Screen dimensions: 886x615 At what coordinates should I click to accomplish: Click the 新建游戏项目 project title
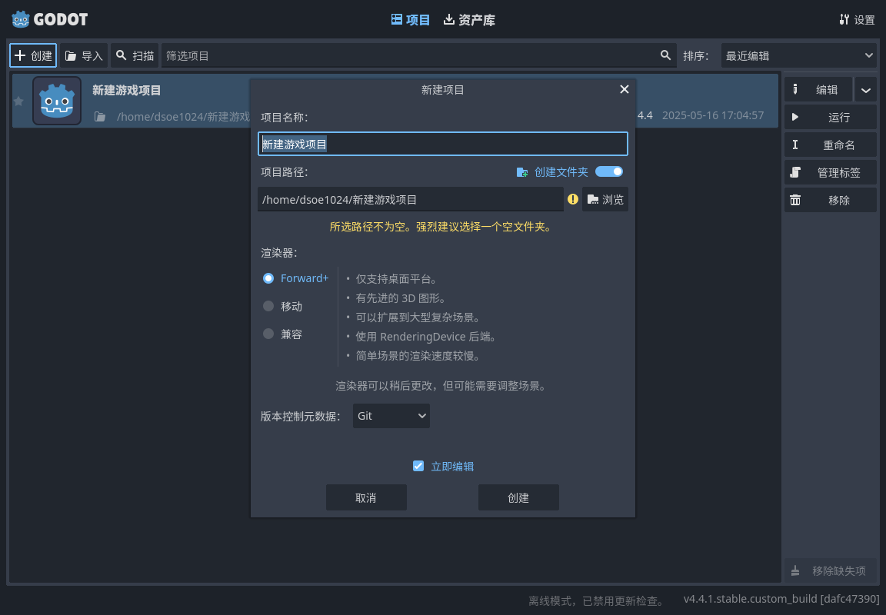(127, 91)
